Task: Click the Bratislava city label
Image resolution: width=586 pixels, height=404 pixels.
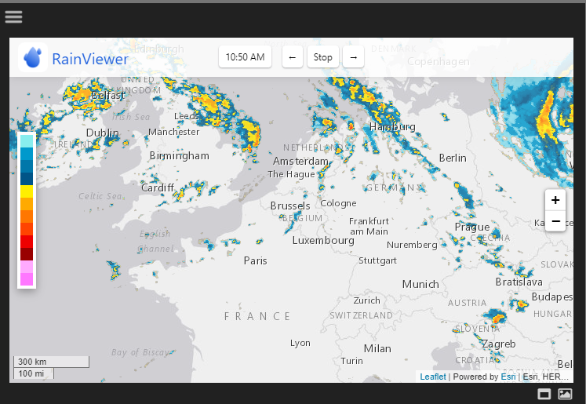Action: point(519,282)
